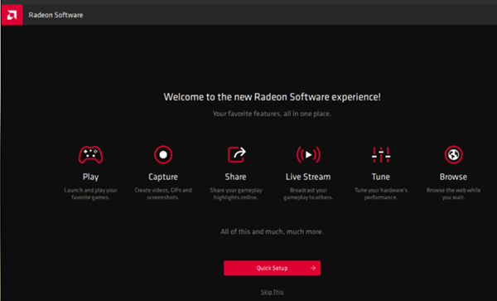Click the "Tune" feature heading

click(381, 177)
